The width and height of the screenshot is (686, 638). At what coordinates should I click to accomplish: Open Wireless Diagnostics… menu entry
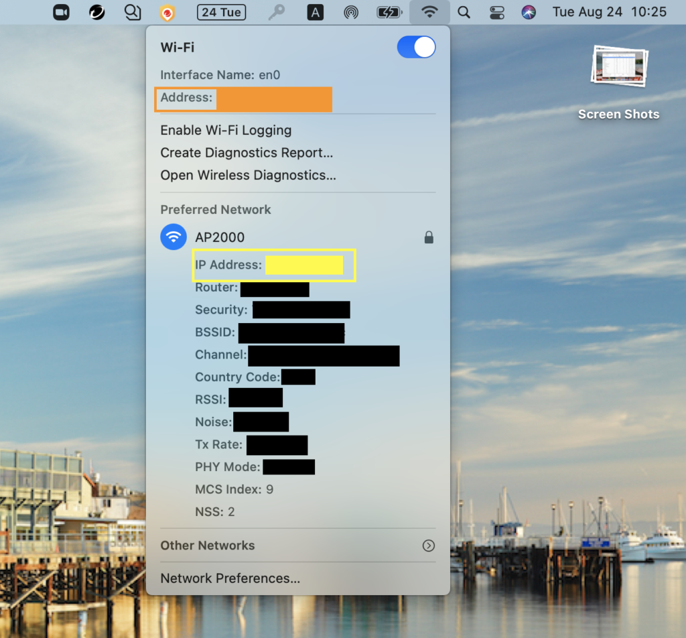click(x=248, y=176)
